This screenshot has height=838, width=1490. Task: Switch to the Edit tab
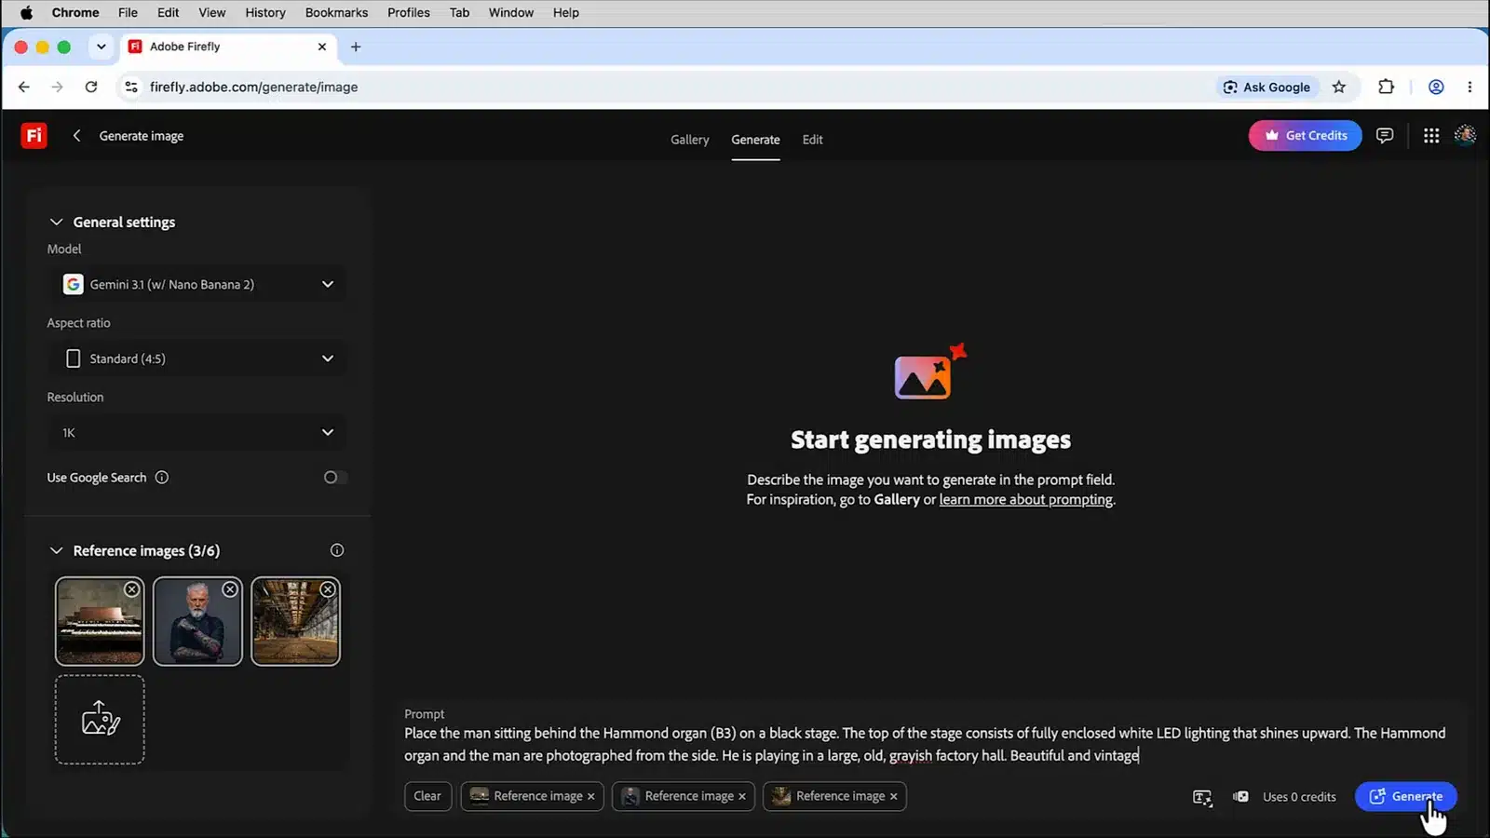813,140
